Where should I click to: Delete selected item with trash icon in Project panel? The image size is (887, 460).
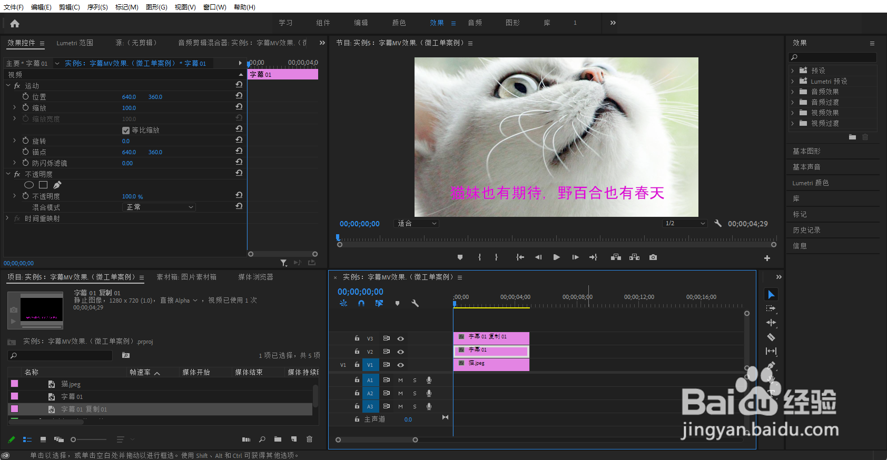tap(309, 439)
